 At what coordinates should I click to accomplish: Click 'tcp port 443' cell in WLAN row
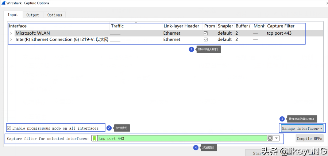click(x=279, y=33)
